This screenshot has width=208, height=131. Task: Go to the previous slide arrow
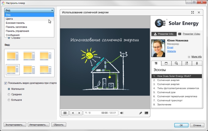[73, 113]
